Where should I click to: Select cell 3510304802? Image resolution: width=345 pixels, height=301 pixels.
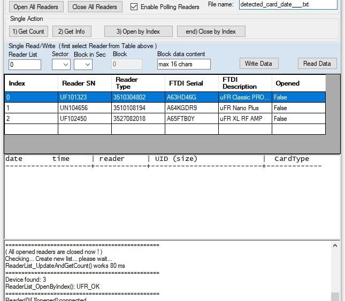pos(138,97)
